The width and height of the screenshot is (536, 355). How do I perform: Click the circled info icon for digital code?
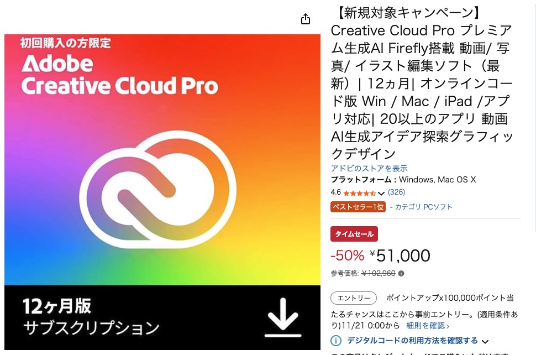[x=336, y=341]
